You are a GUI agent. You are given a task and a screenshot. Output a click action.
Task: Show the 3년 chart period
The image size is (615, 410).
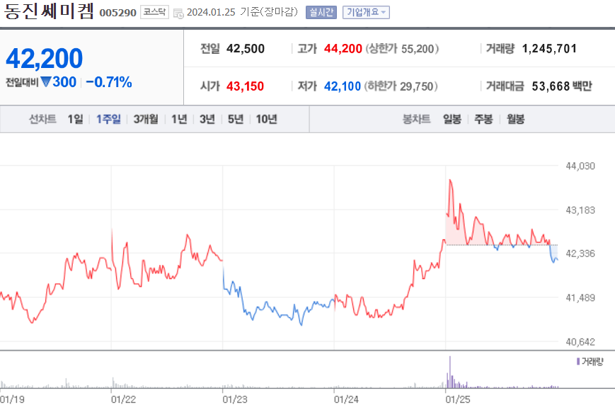point(207,119)
